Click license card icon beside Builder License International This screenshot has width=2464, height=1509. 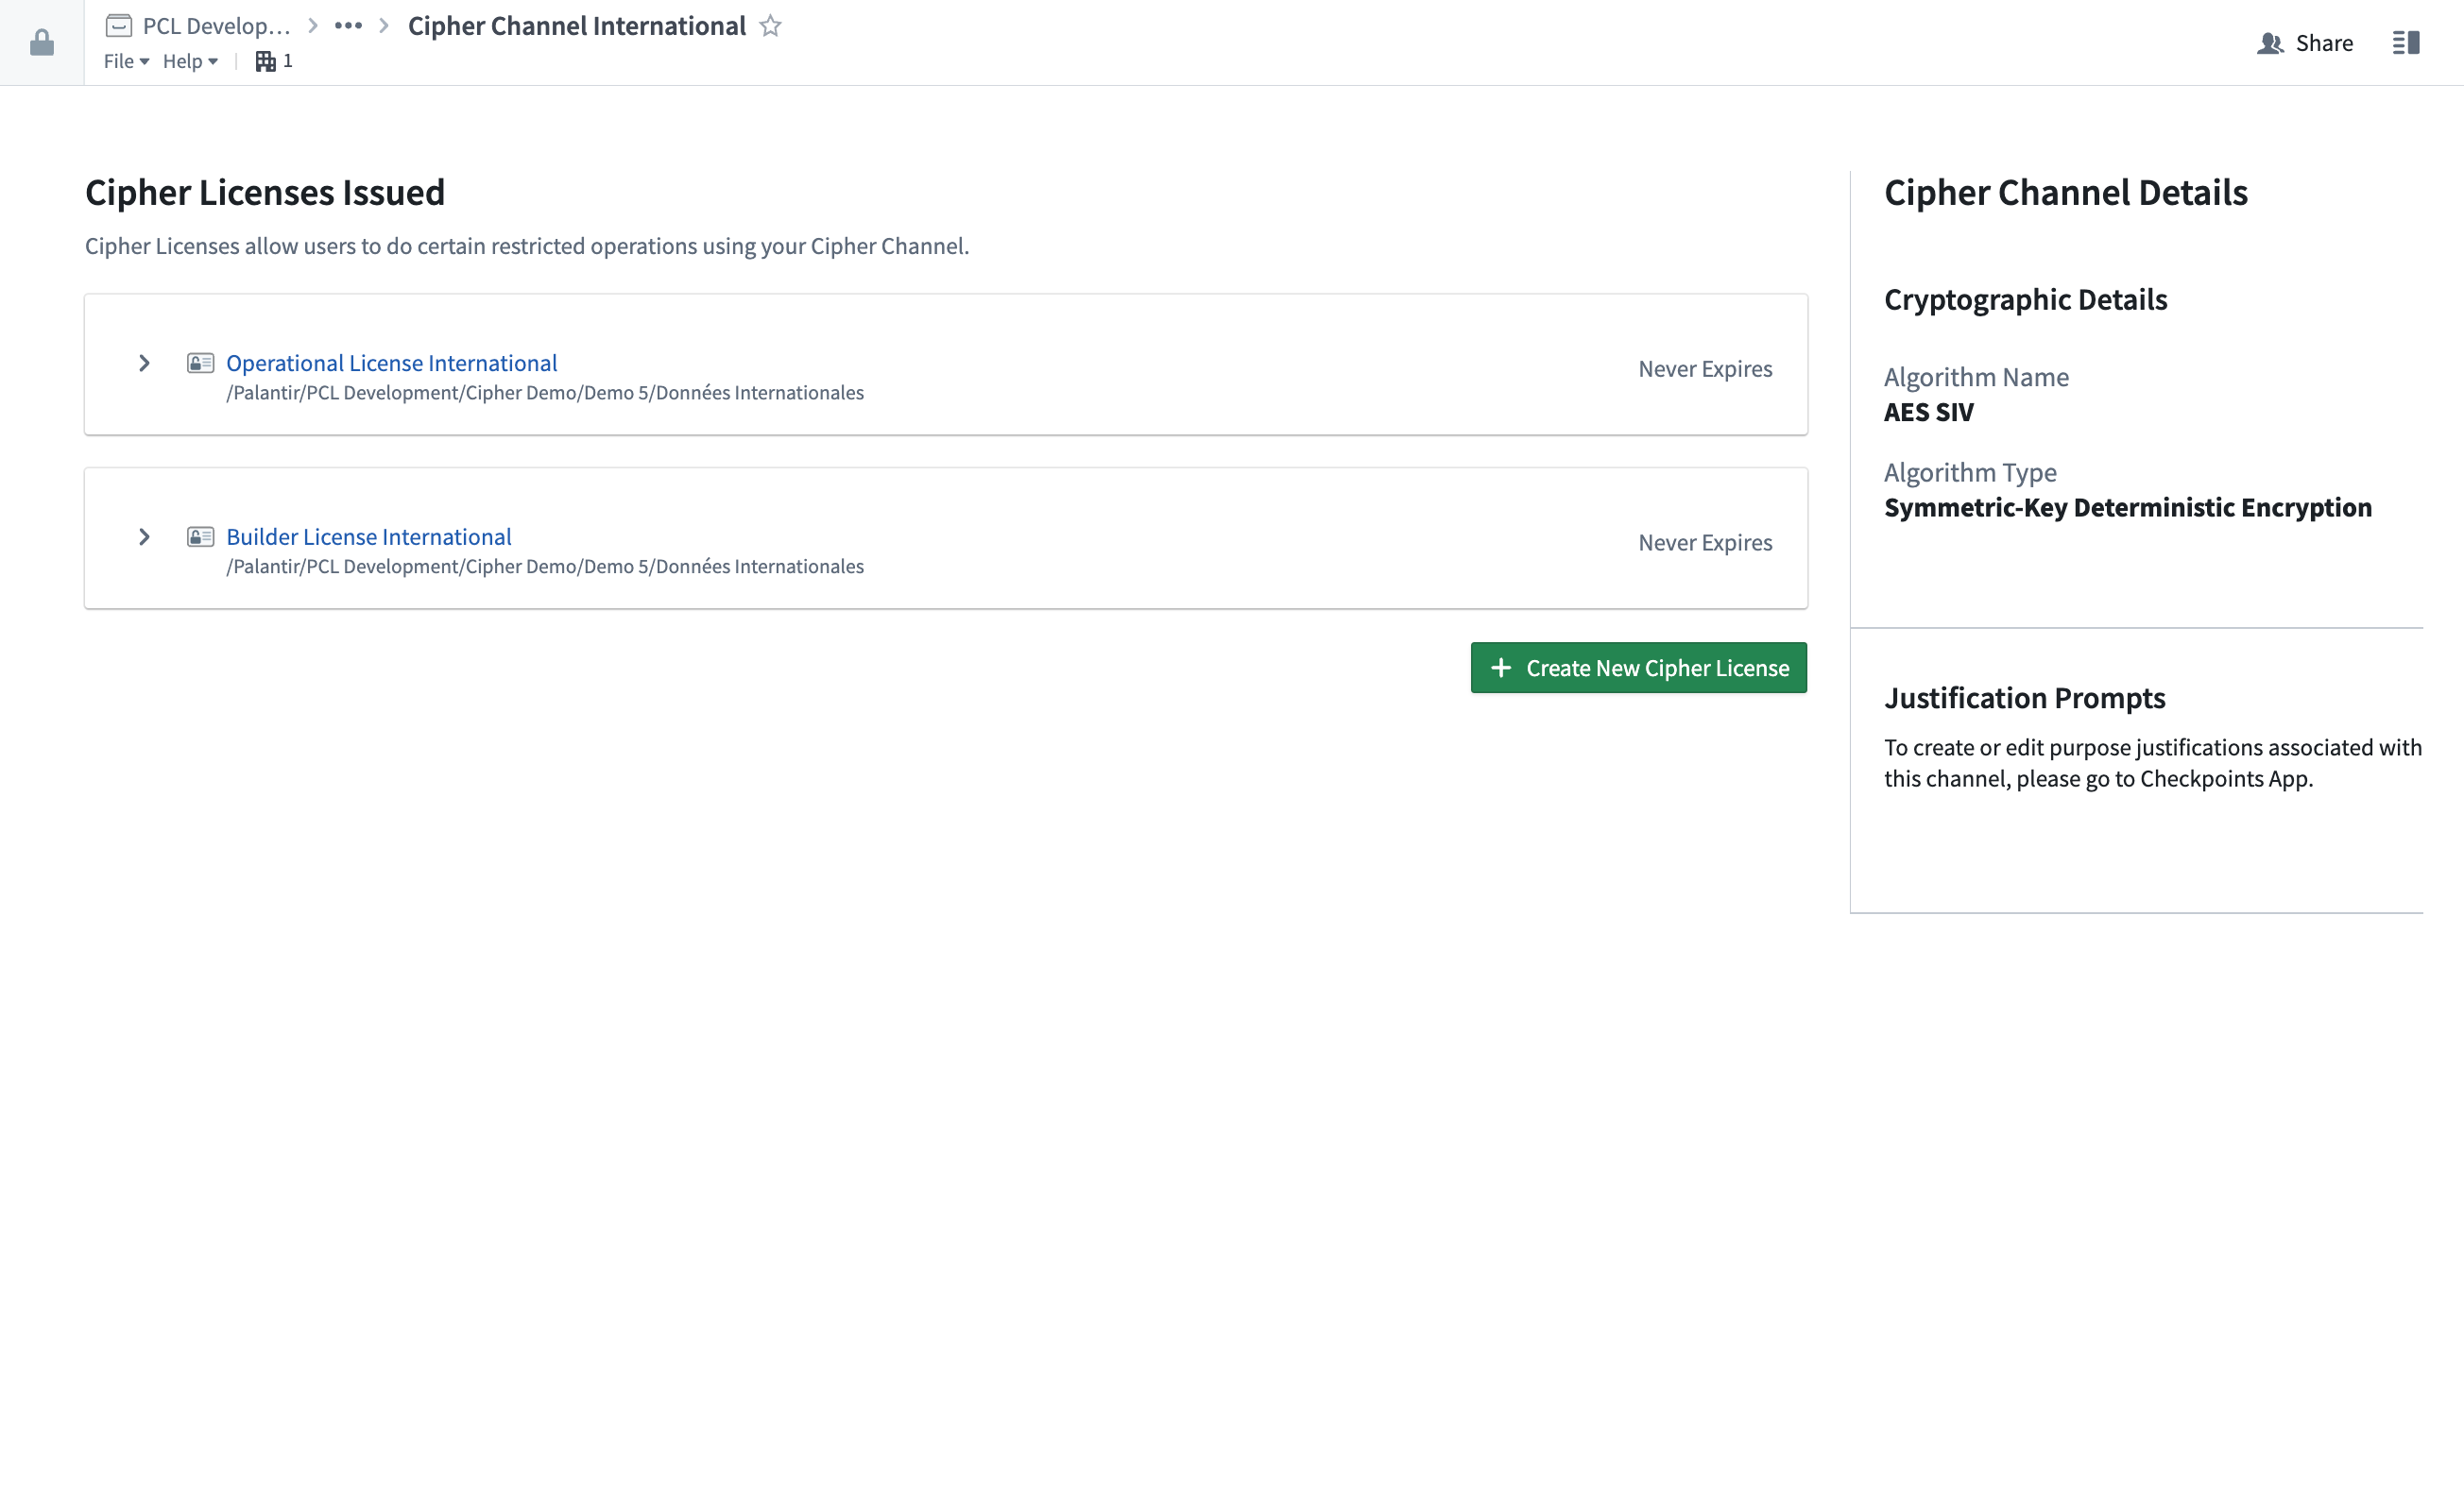201,536
